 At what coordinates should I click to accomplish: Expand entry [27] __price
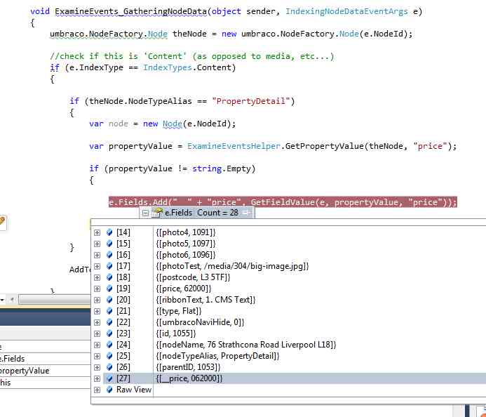click(x=97, y=379)
